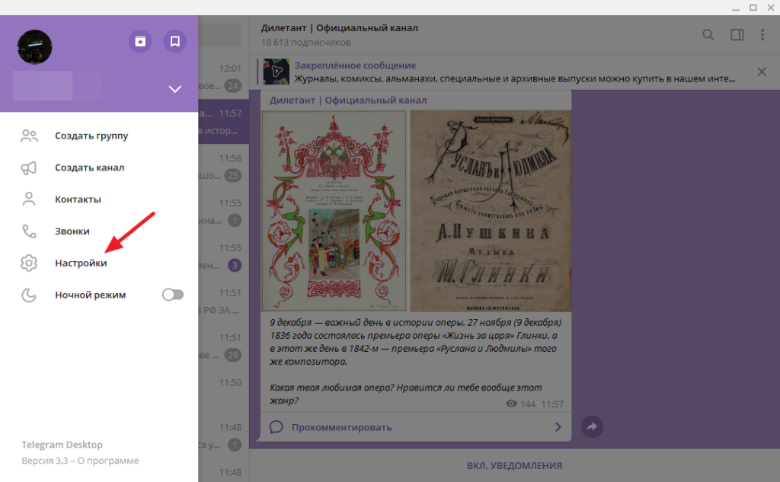The height and width of the screenshot is (482, 780).
Task: Click the archive icon in menu header
Action: click(140, 41)
